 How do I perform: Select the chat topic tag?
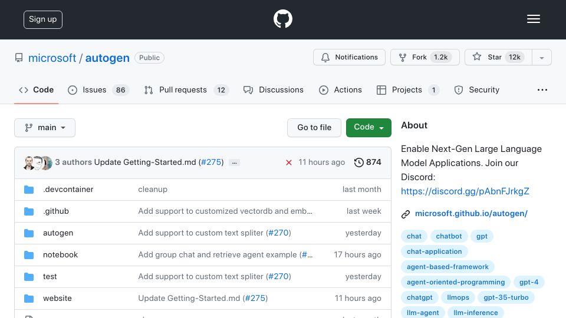tap(414, 236)
